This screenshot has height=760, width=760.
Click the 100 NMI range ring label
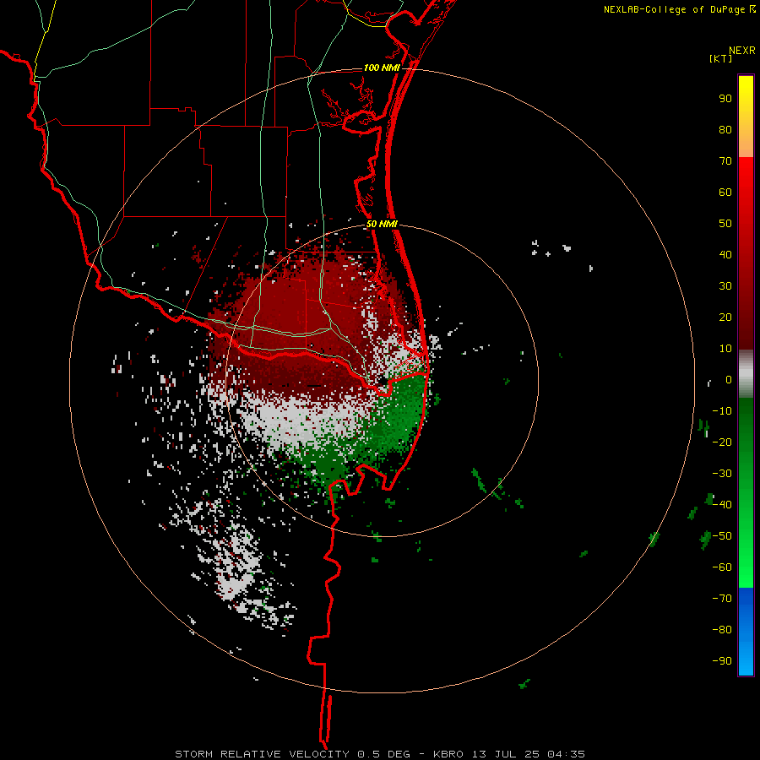382,68
